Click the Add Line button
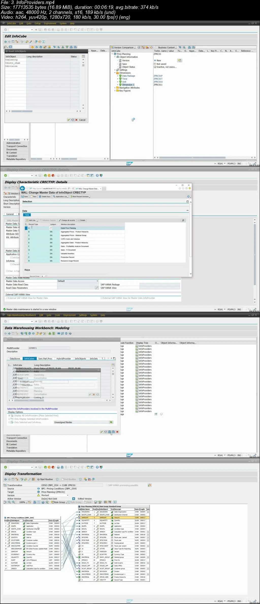260x604 pixels. click(x=32, y=220)
